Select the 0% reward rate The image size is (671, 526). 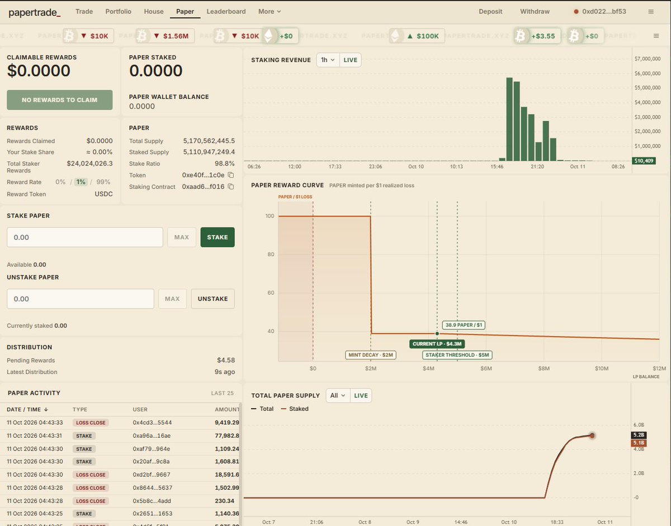[x=60, y=182]
